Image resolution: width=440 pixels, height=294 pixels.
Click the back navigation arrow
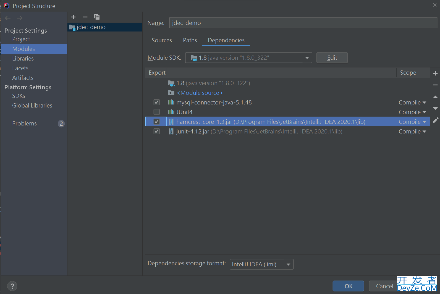click(8, 18)
